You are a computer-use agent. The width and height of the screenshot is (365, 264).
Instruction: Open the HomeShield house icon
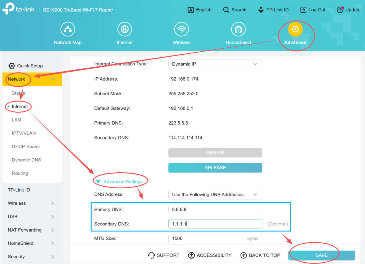238,29
